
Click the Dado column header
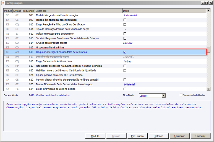point(164,11)
